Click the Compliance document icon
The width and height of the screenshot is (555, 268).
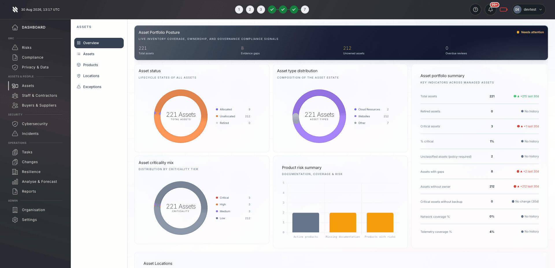tap(15, 57)
